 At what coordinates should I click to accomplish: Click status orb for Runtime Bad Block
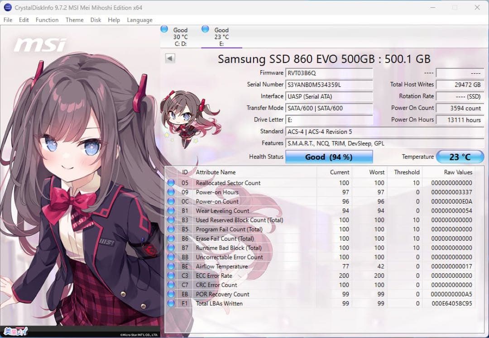(171, 248)
